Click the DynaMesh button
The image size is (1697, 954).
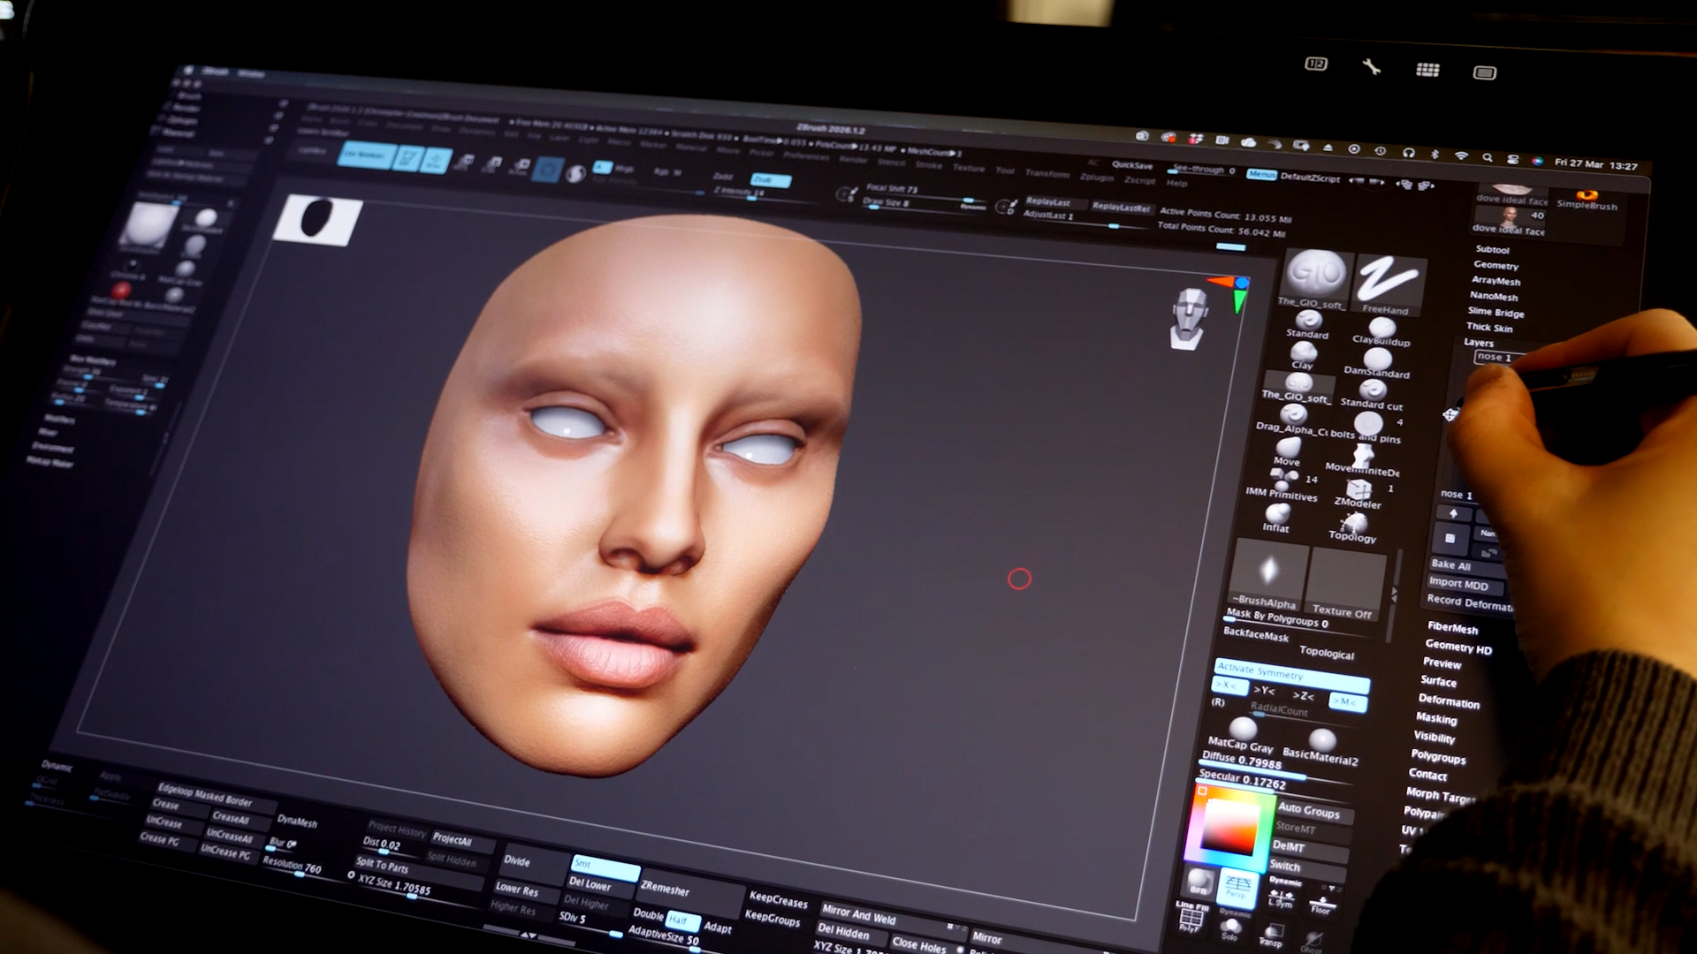pos(297,821)
